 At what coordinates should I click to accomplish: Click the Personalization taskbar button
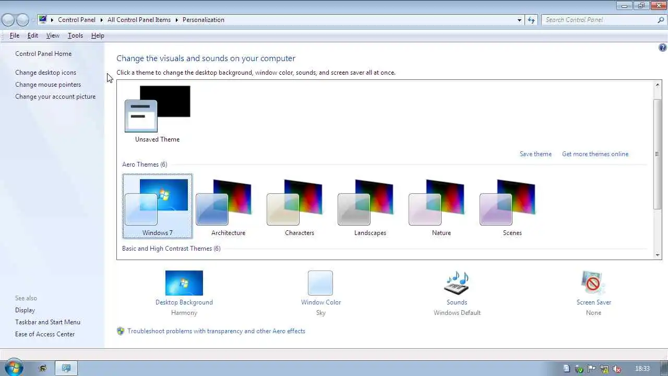click(66, 368)
